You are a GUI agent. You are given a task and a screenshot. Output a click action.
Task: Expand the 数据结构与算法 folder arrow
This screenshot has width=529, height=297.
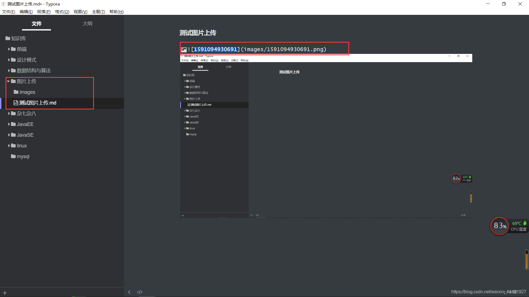[x=9, y=71]
